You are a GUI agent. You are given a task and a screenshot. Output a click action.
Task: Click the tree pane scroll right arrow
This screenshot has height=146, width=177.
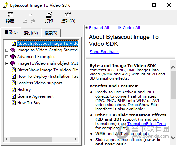tap(75, 139)
